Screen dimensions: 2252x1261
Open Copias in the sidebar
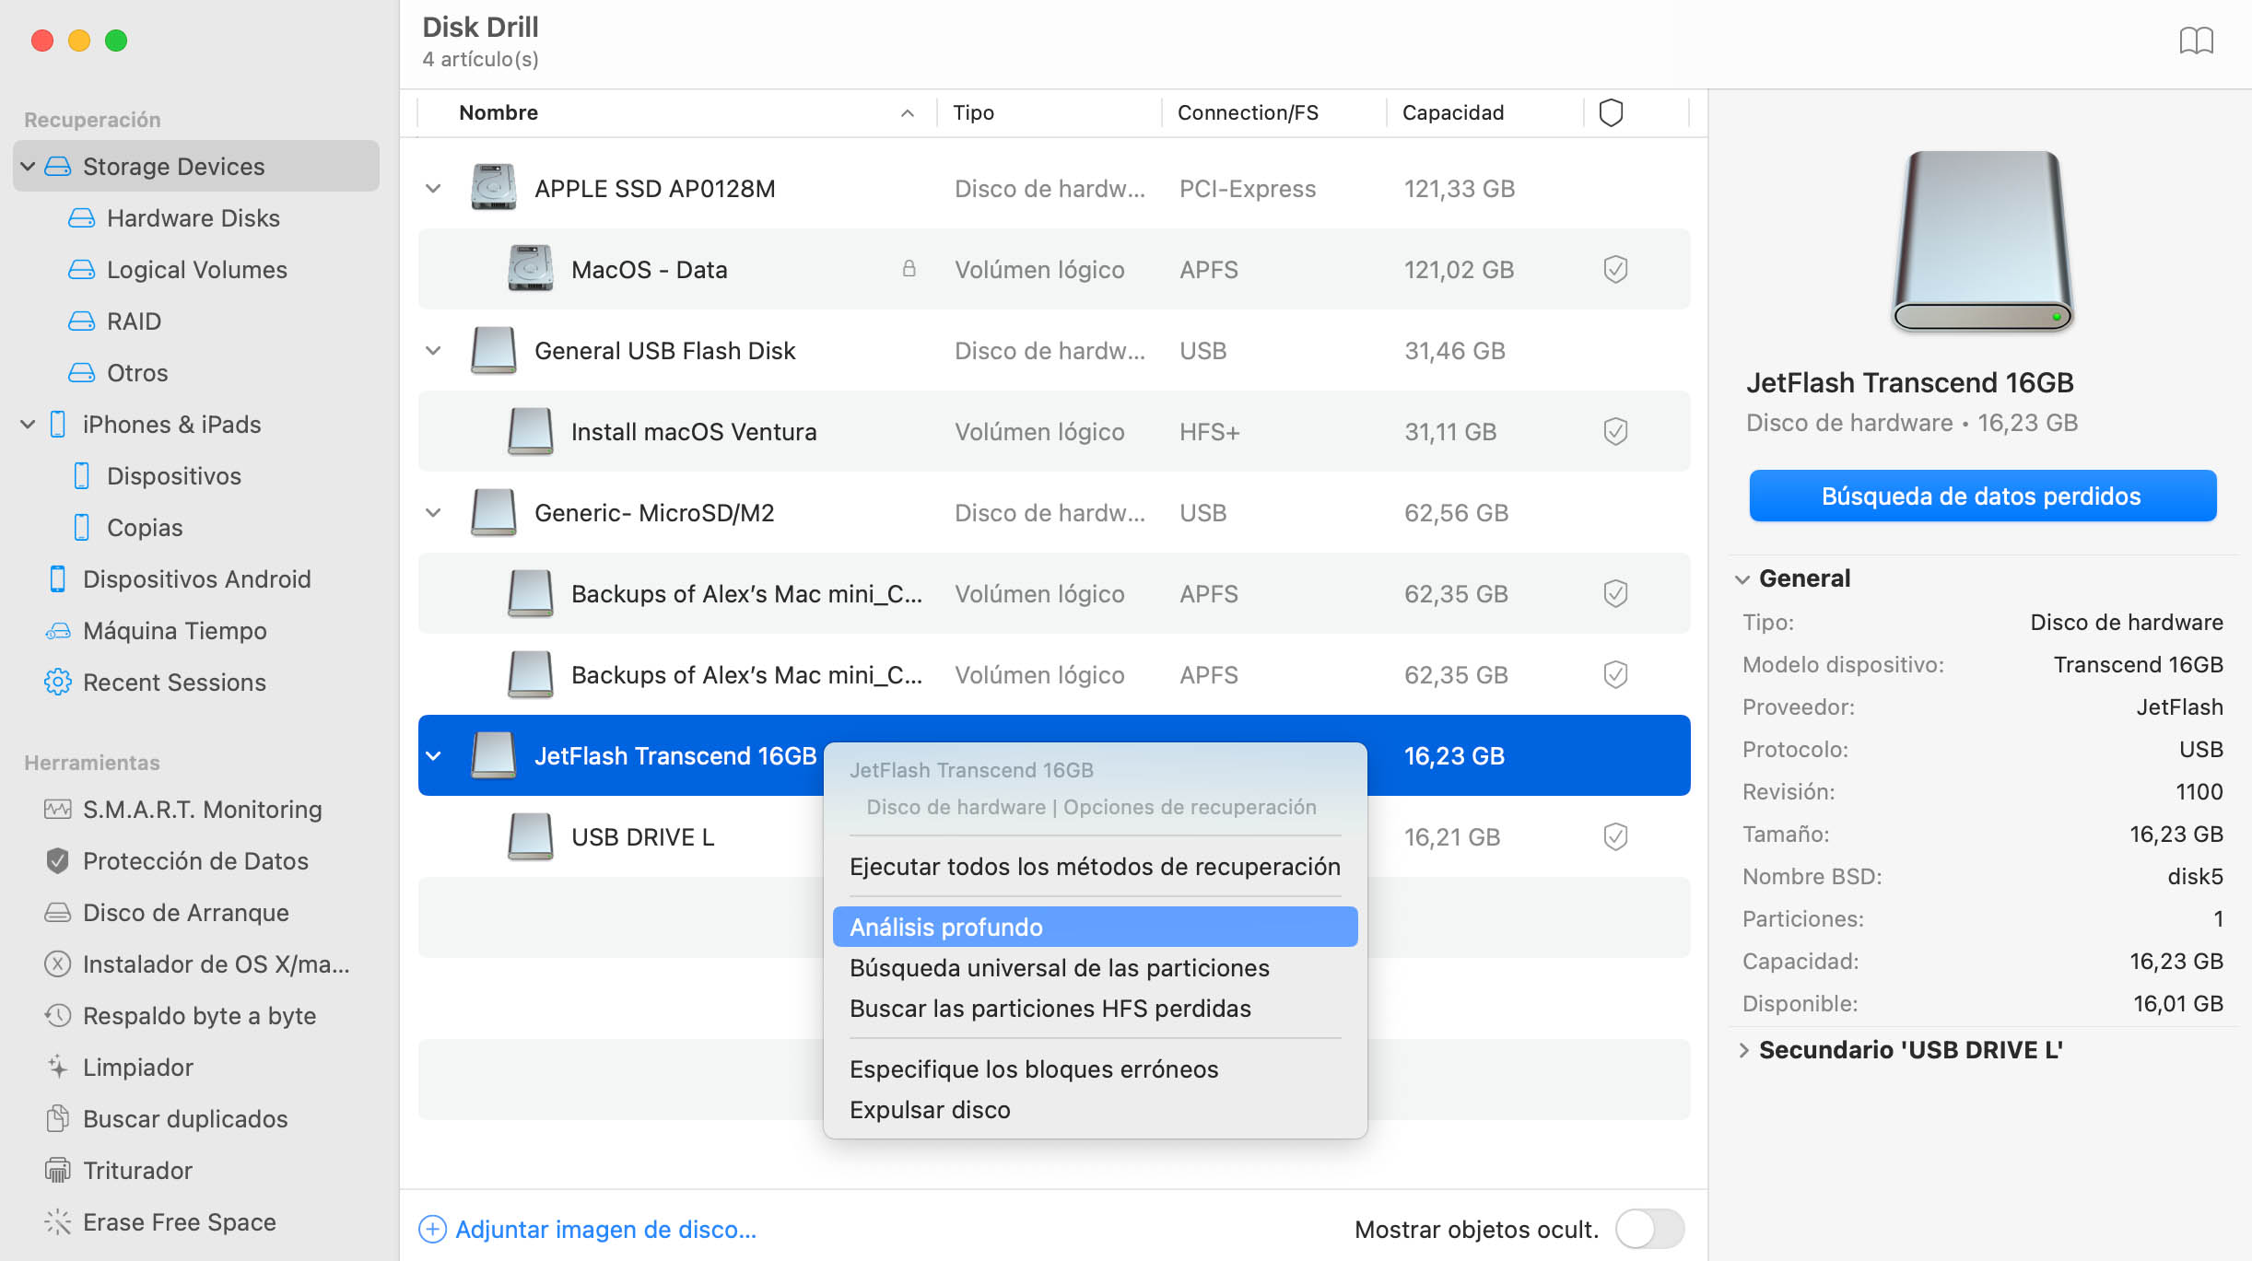(145, 528)
